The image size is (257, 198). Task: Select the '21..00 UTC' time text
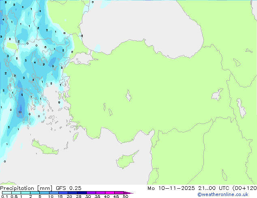[214, 188]
